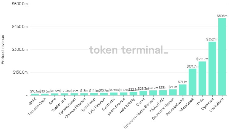Click the token terminal watermark logo

(x=128, y=50)
